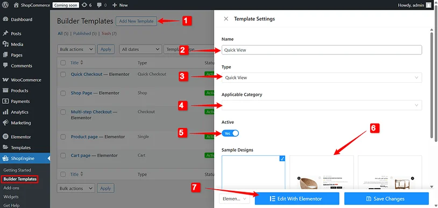
Task: Click the plus New icon in admin bar
Action: tap(115, 5)
